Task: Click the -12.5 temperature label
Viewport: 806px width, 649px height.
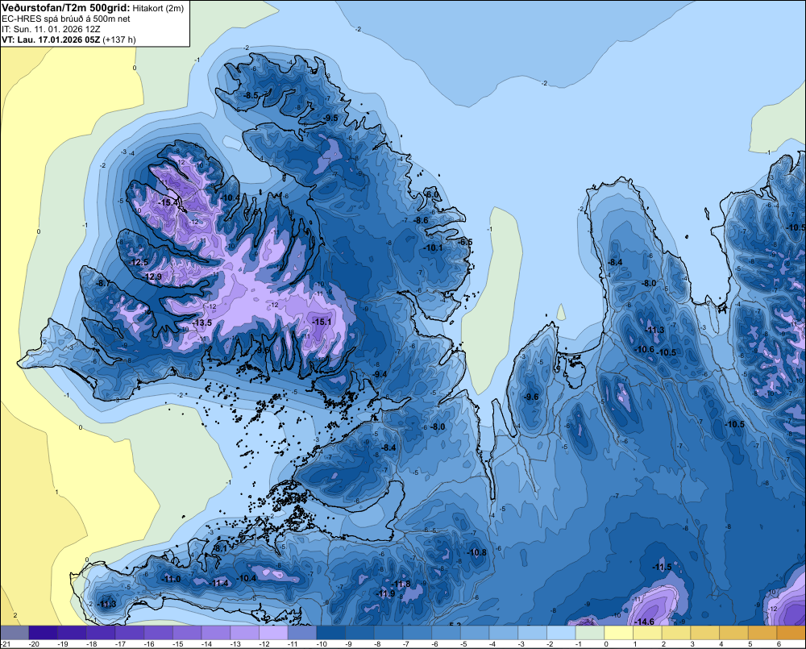Action: [x=139, y=262]
